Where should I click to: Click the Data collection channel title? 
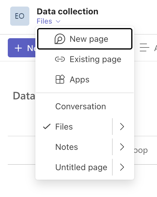click(67, 11)
